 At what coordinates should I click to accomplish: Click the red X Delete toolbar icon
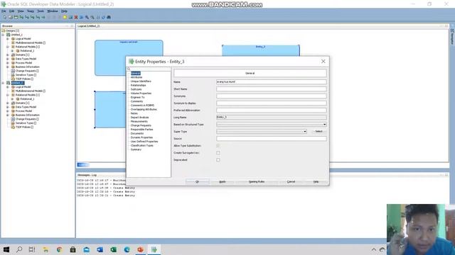pos(76,17)
